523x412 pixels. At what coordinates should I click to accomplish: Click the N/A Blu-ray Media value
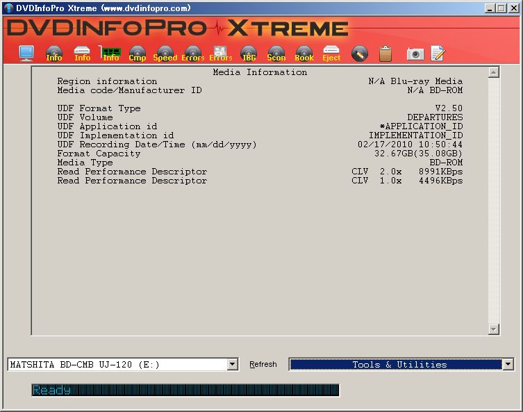pyautogui.click(x=415, y=81)
